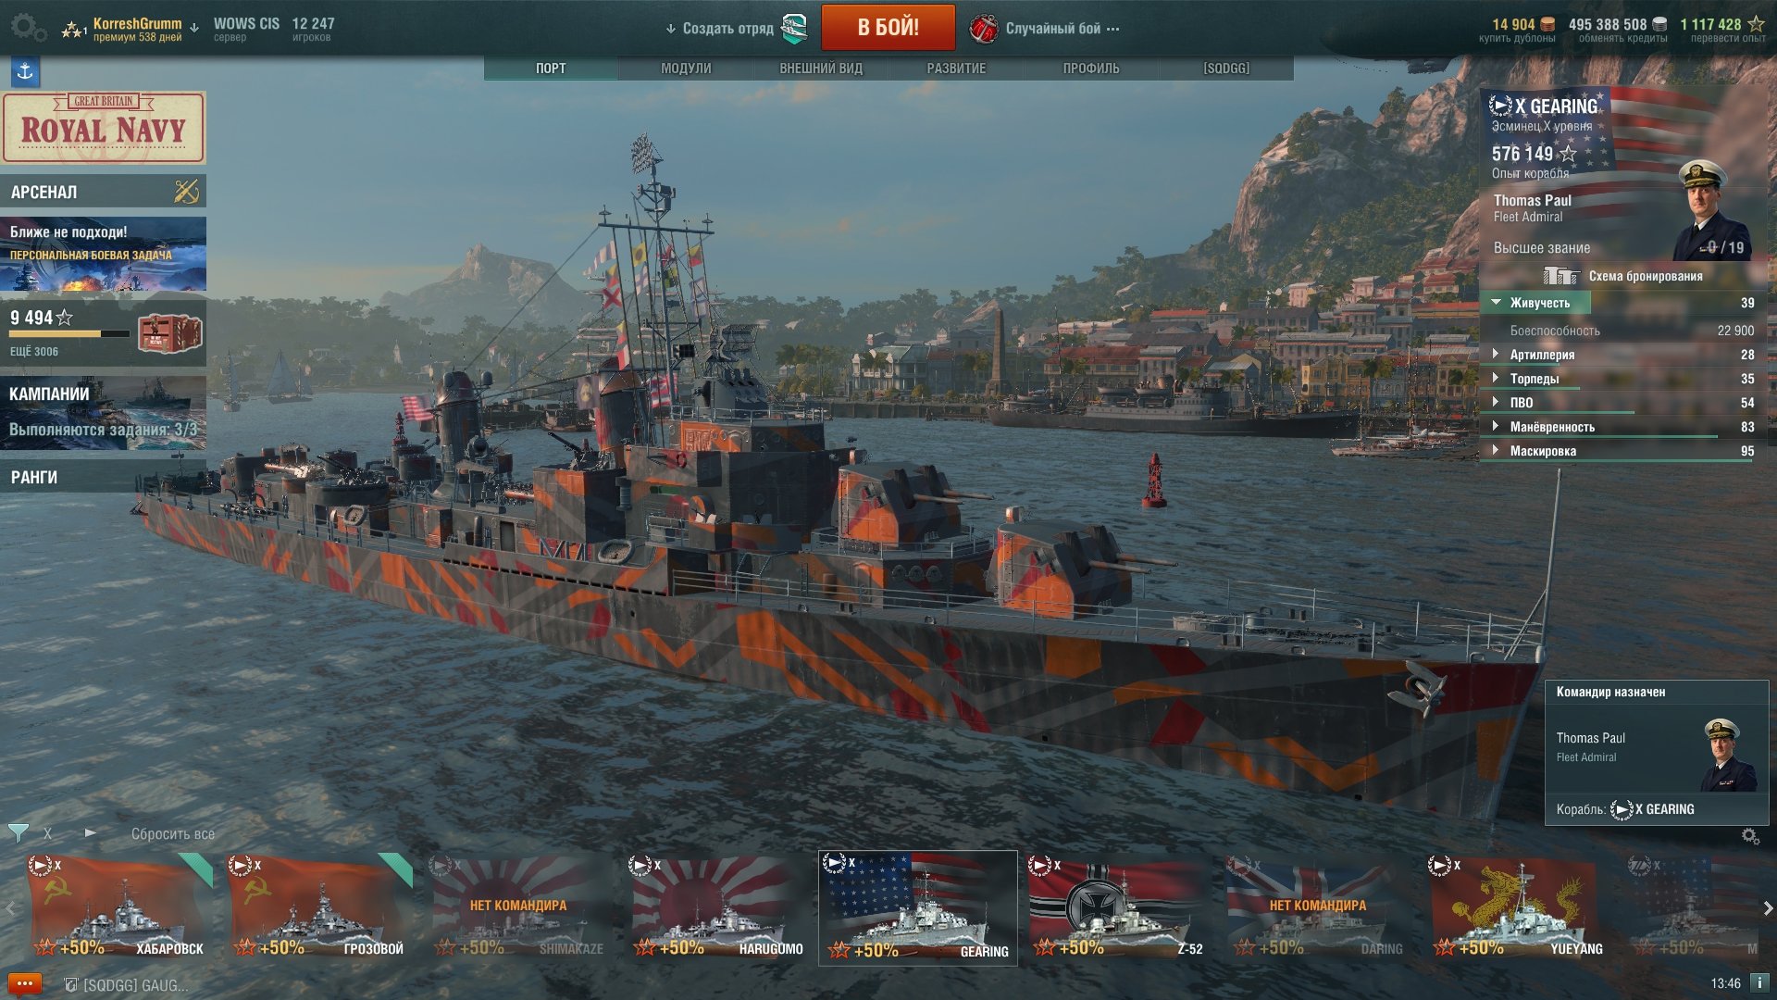The width and height of the screenshot is (1777, 1000).
Task: Open the chat speech bubble button
Action: pos(25,983)
